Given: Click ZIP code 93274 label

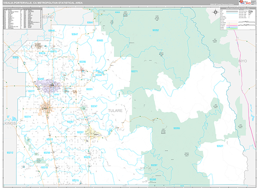Looking at the screenshot, I should (x=27, y=116).
